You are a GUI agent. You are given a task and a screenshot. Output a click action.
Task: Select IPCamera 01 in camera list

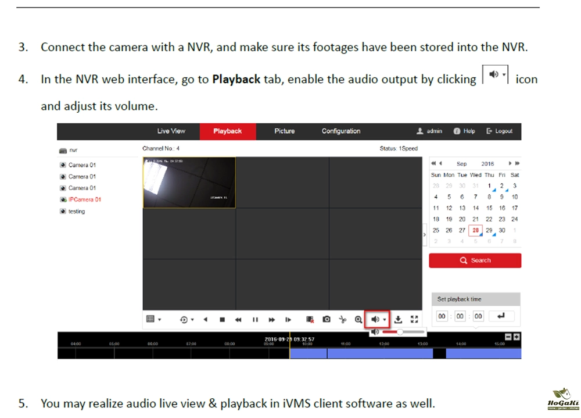tap(84, 199)
